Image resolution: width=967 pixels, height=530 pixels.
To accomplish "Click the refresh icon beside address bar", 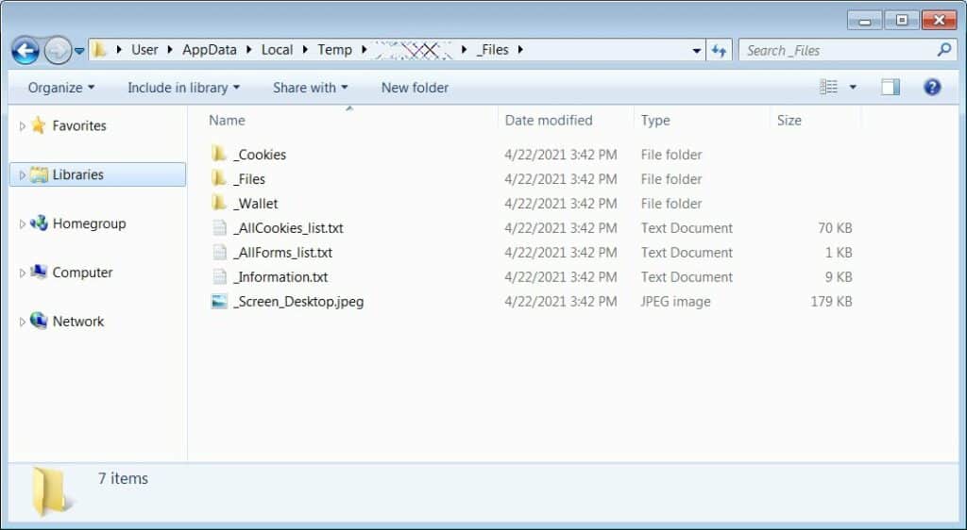I will 720,50.
